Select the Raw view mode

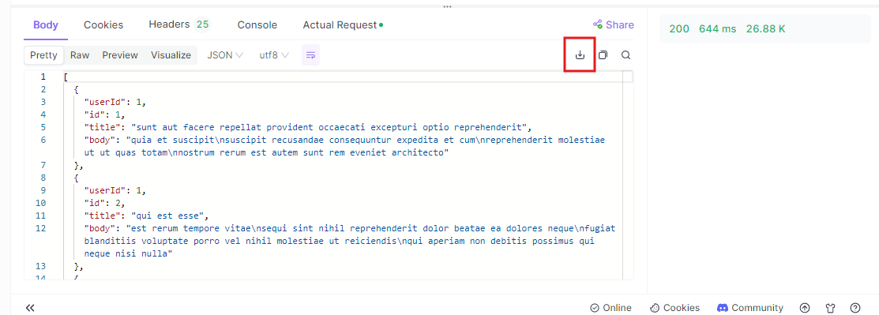80,55
